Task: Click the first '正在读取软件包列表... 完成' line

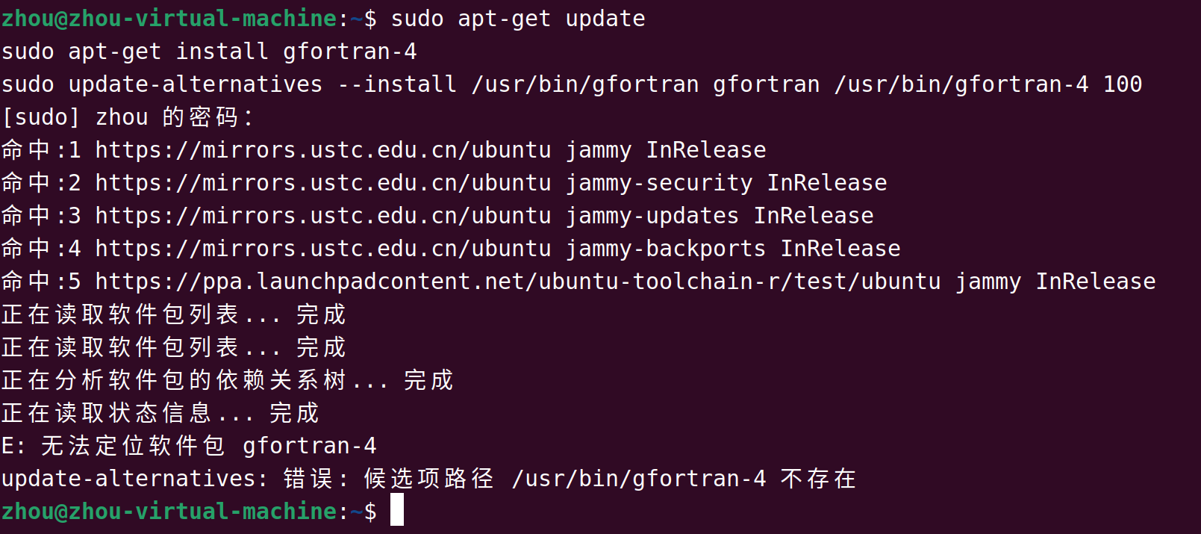Action: pyautogui.click(x=173, y=314)
